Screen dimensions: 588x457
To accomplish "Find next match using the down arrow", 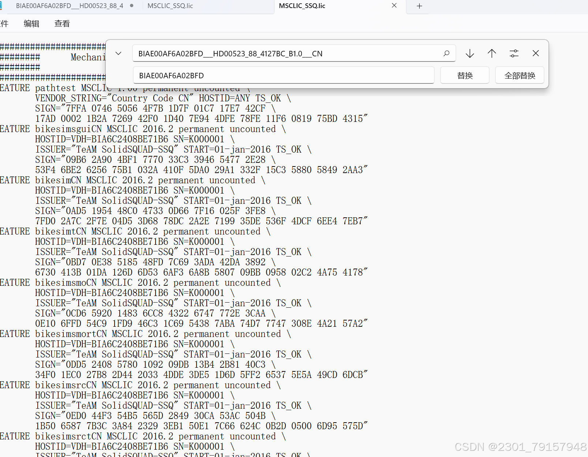I will pyautogui.click(x=469, y=53).
